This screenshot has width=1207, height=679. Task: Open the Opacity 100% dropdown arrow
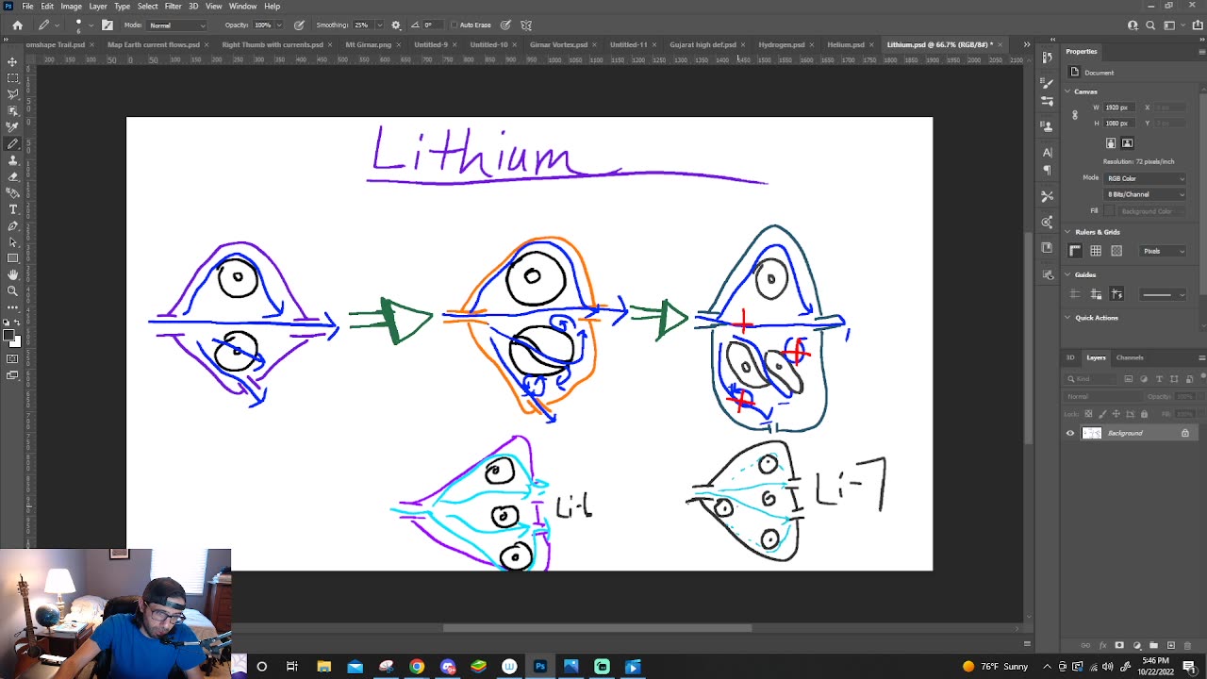279,25
